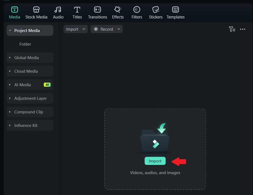The width and height of the screenshot is (253, 195).
Task: Open the Transitions icon
Action: coord(98,10)
